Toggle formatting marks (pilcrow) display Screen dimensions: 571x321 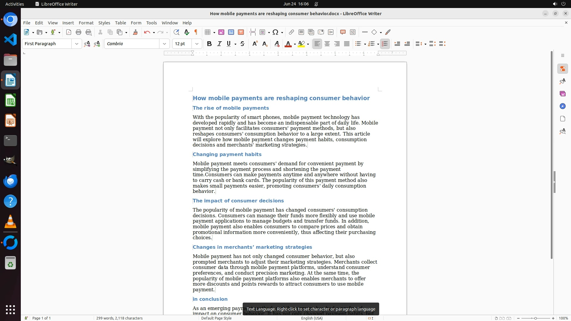click(x=196, y=32)
